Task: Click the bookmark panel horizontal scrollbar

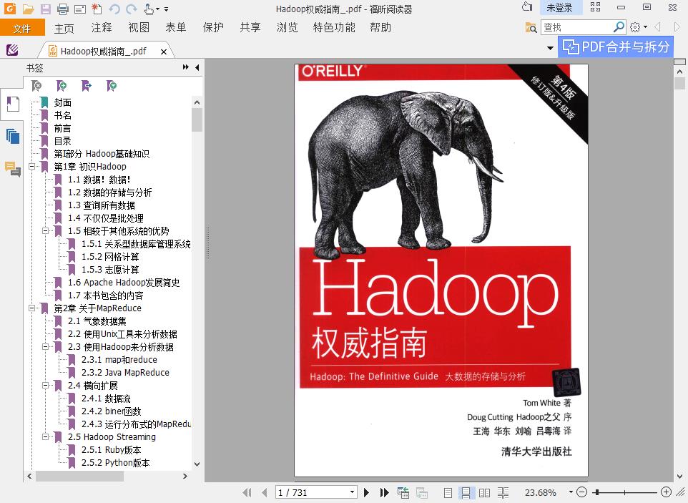Action: (x=79, y=476)
